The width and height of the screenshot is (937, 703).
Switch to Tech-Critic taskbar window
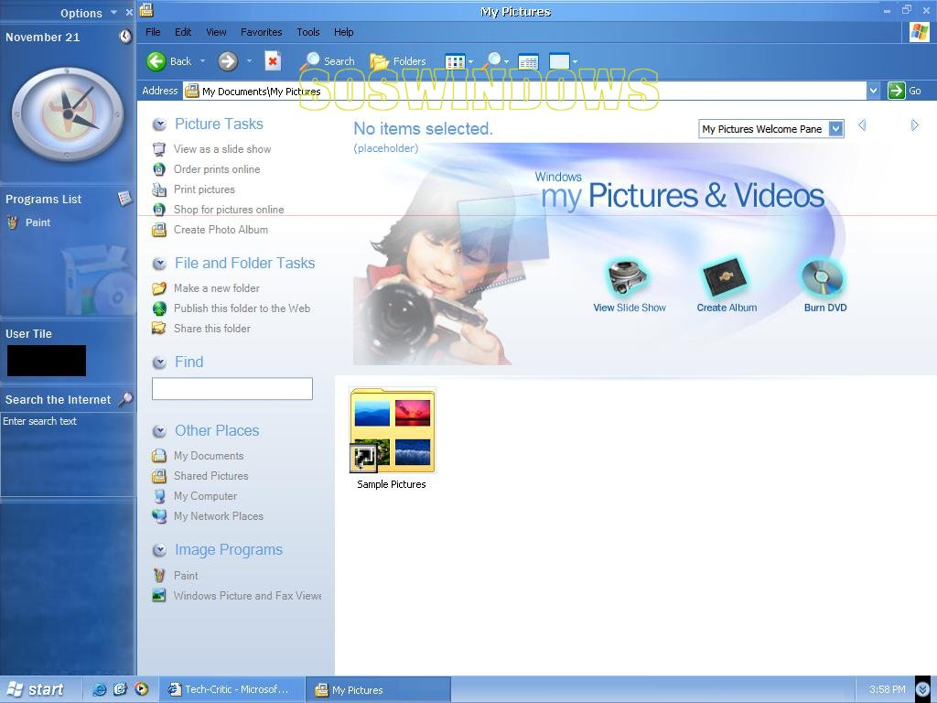(x=232, y=690)
